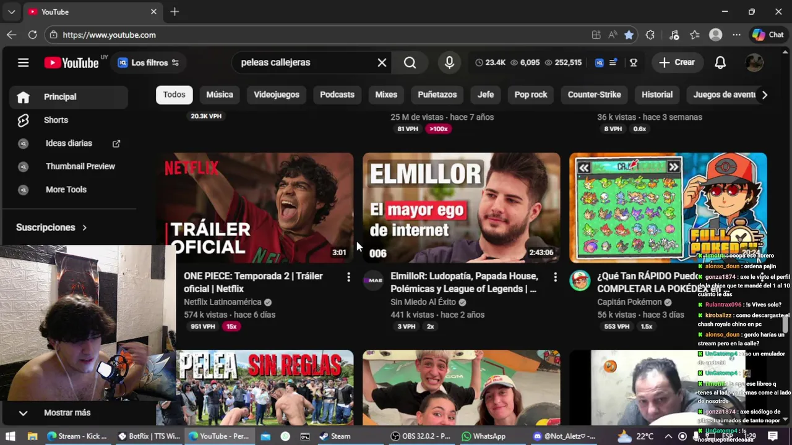Screen dimensions: 792x445
Task: Open Principal in the sidebar
Action: click(69, 97)
